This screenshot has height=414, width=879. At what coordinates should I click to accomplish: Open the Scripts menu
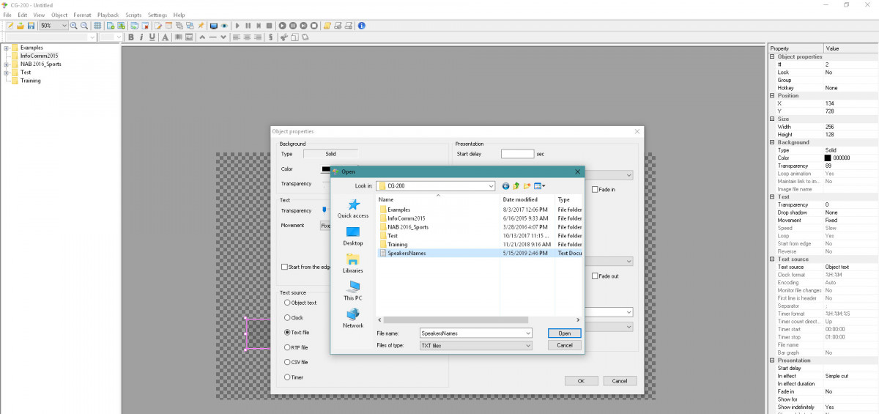133,15
